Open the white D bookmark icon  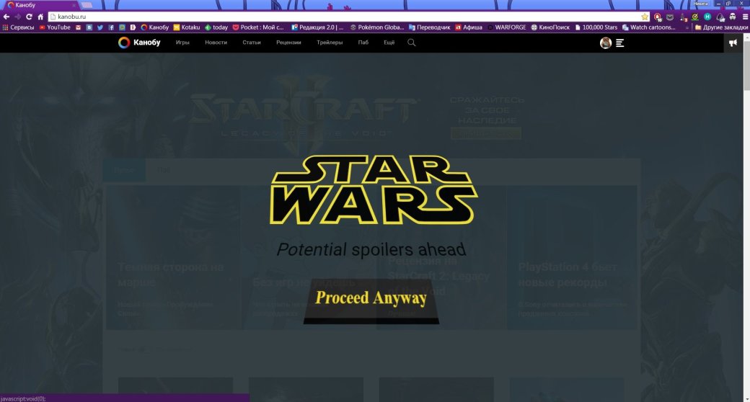133,27
